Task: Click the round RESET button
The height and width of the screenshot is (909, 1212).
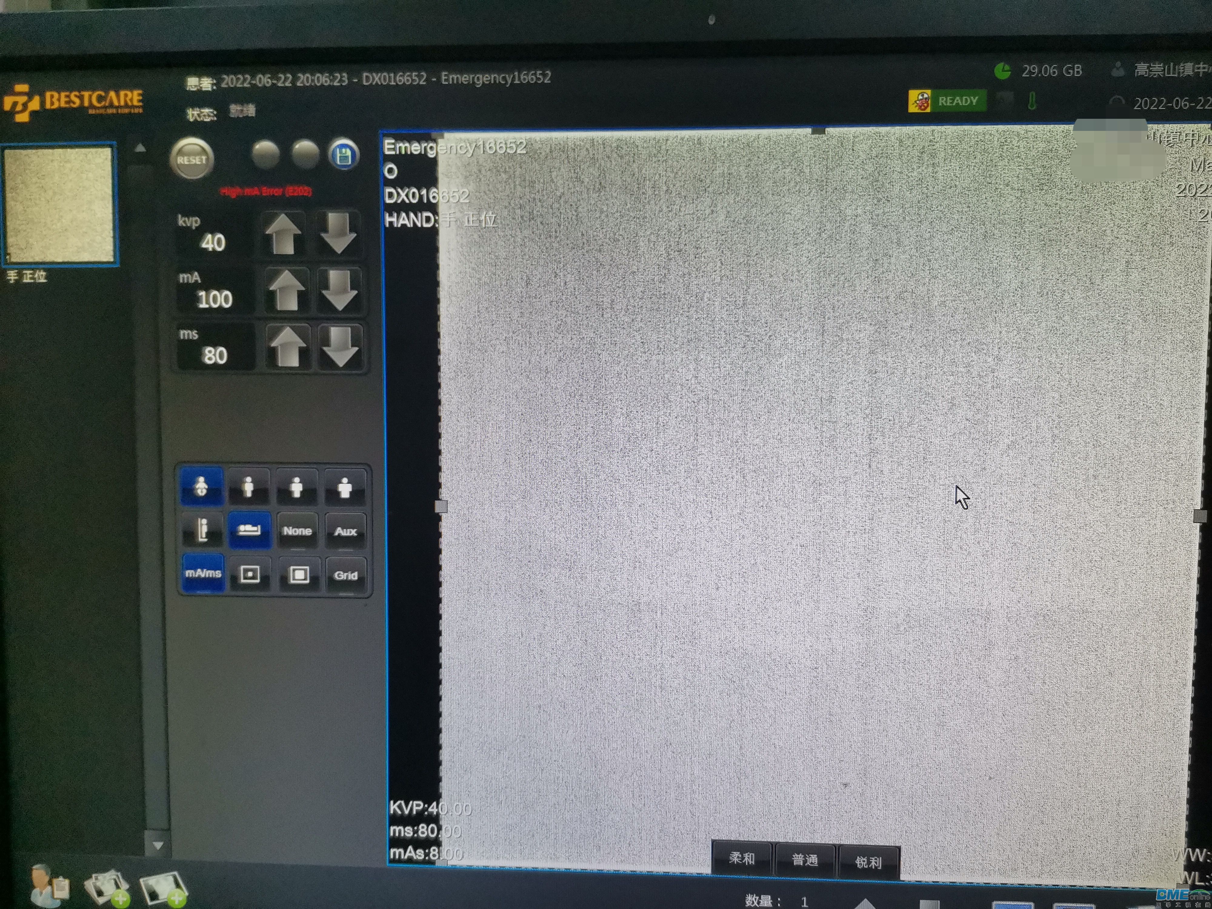Action: pos(191,159)
